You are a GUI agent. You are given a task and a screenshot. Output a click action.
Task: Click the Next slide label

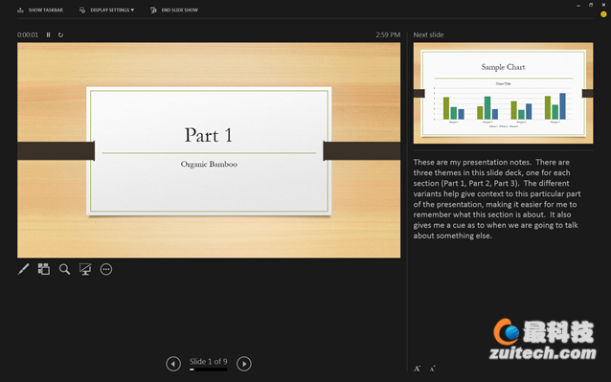pyautogui.click(x=428, y=34)
